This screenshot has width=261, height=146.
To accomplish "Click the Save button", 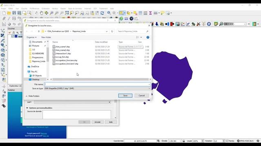I will coord(125,96).
